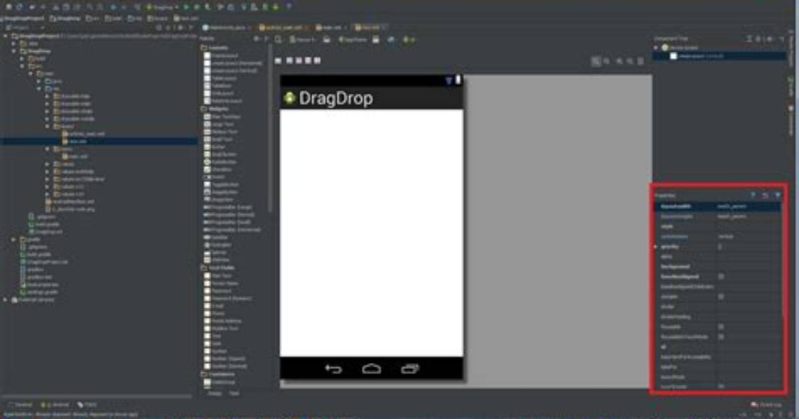Click the zoom to fit icon above the preview

coord(596,61)
